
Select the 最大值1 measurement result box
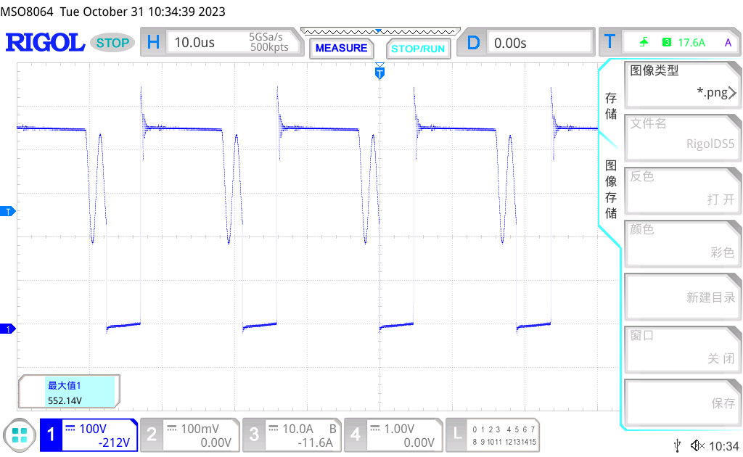[69, 392]
